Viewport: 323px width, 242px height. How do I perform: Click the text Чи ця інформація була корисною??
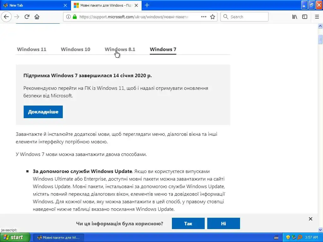pos(120,223)
